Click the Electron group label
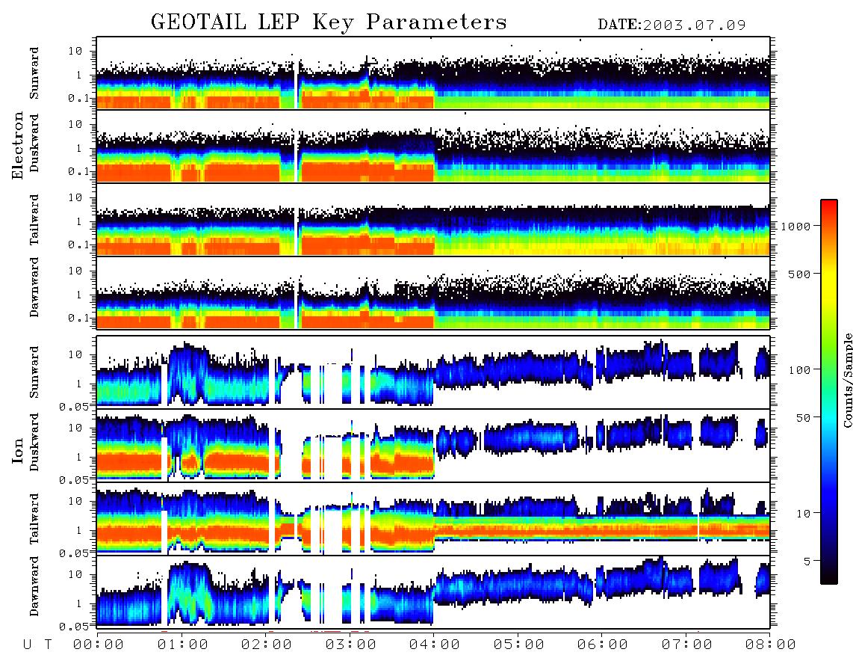The image size is (853, 658). pyautogui.click(x=18, y=146)
